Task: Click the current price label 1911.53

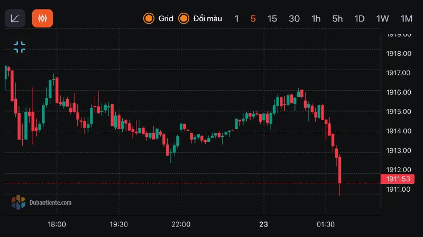Action: [x=397, y=179]
